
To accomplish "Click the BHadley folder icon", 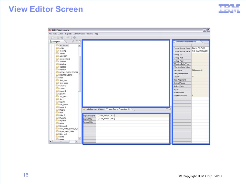I will pos(57,64).
